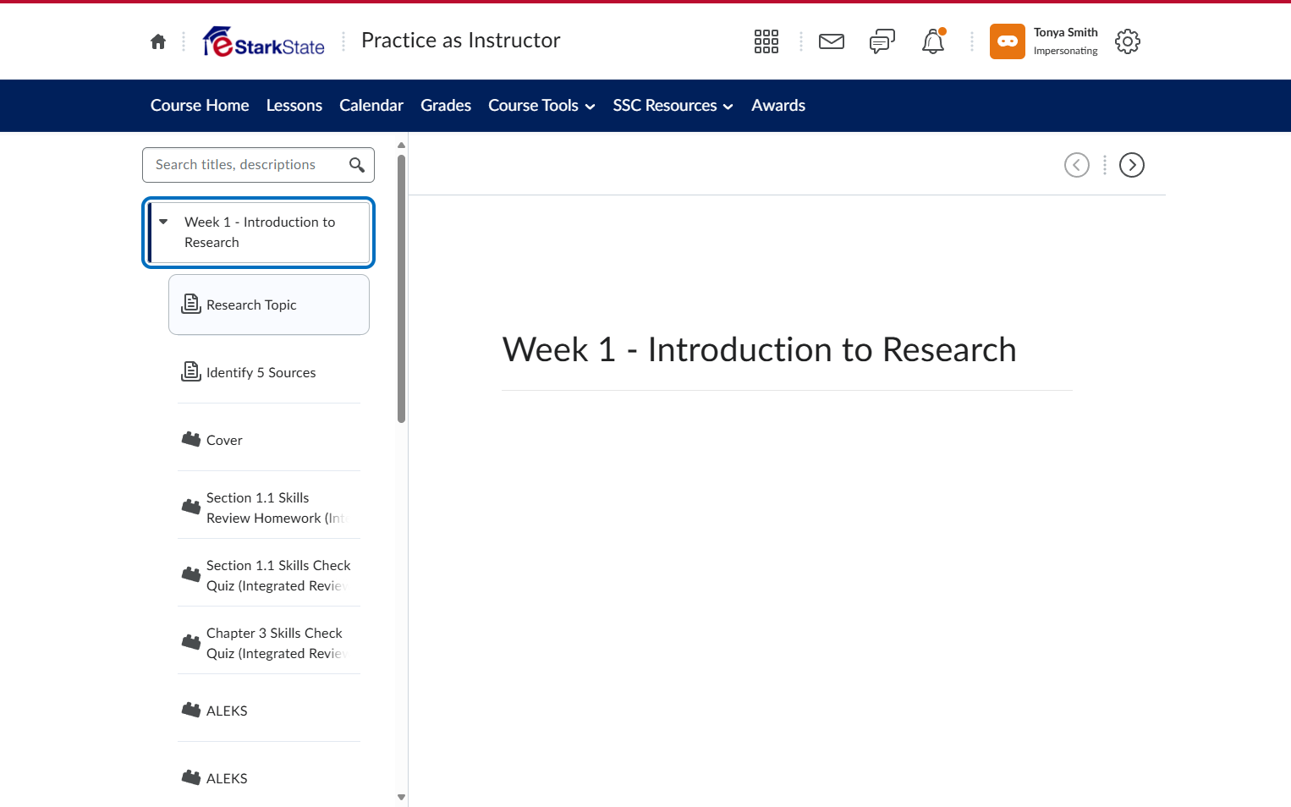Click the Research Topic document icon
The image size is (1291, 807).
tap(191, 304)
